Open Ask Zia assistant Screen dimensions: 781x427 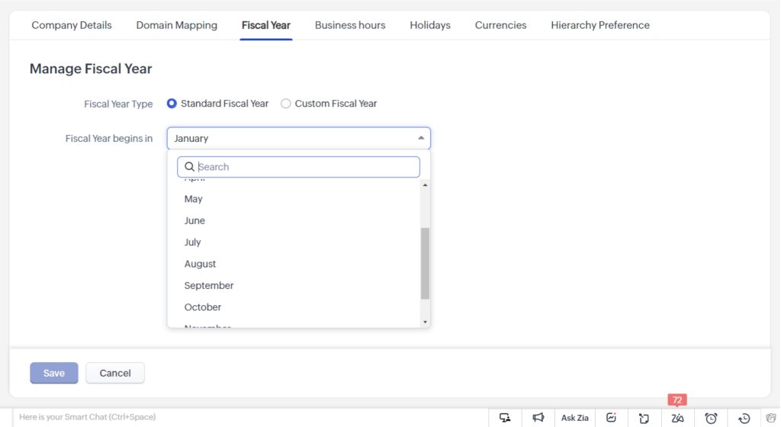click(575, 418)
